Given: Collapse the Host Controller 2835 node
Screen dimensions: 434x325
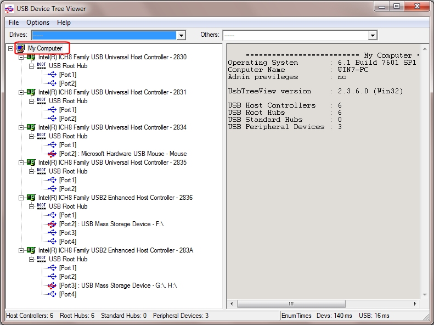Looking at the screenshot, I should [x=21, y=163].
